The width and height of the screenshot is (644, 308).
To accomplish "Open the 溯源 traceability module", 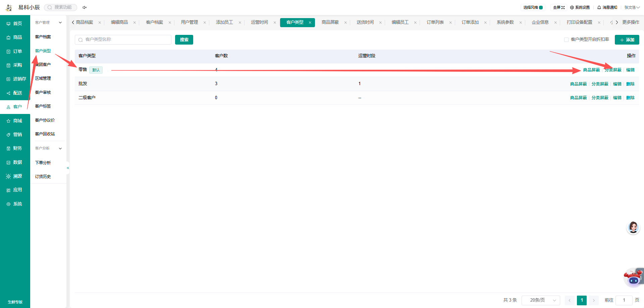I will point(15,176).
